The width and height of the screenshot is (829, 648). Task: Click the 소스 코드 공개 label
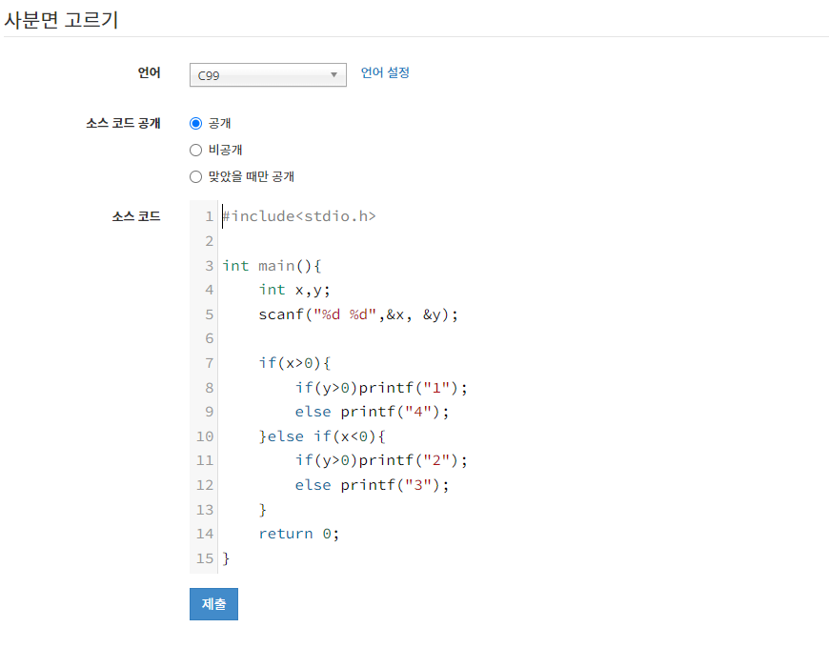(x=123, y=123)
